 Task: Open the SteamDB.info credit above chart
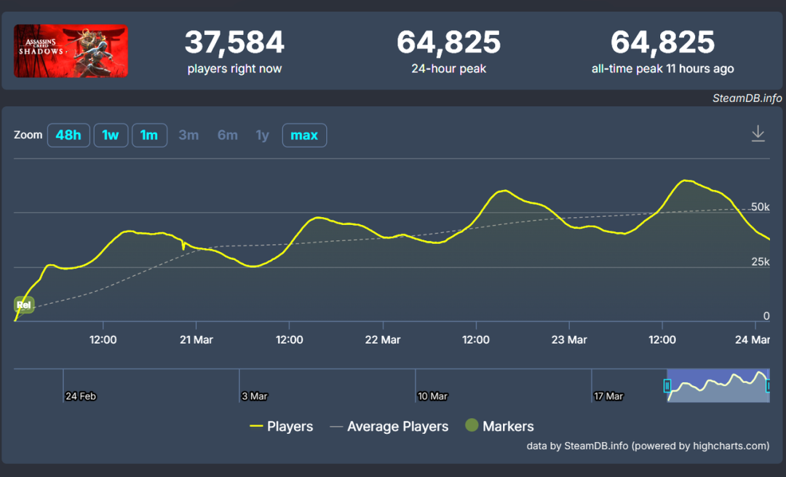(x=747, y=98)
